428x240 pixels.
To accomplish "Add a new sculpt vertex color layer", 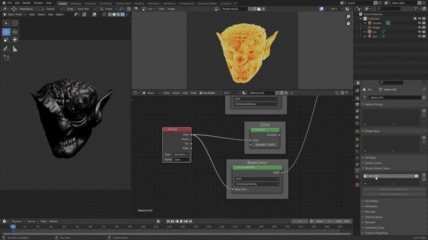I will 424,175.
